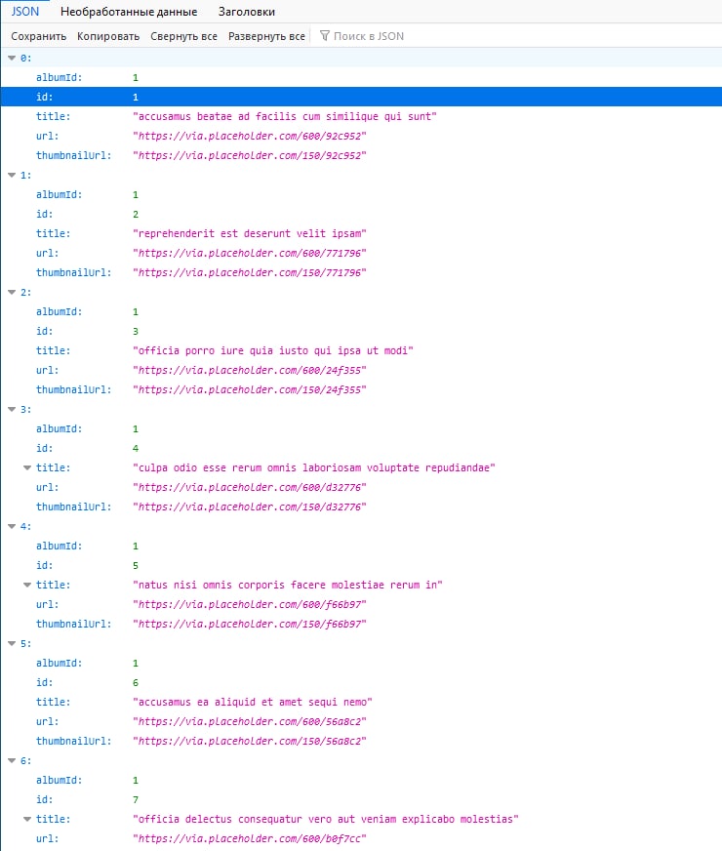722x851 pixels.
Task: Click title "officia porro iure quia iusto qui ipsa ut modi"
Action: [273, 351]
